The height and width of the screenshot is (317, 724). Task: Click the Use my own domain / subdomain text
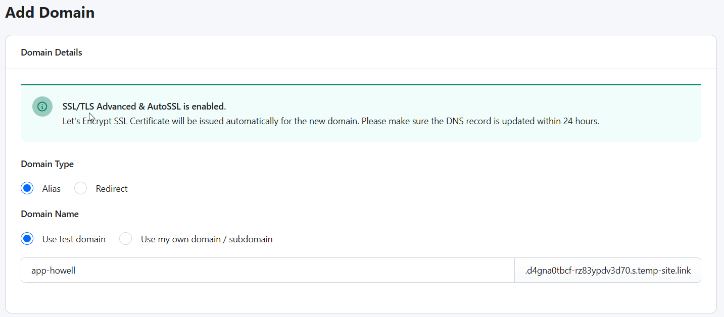tap(207, 239)
